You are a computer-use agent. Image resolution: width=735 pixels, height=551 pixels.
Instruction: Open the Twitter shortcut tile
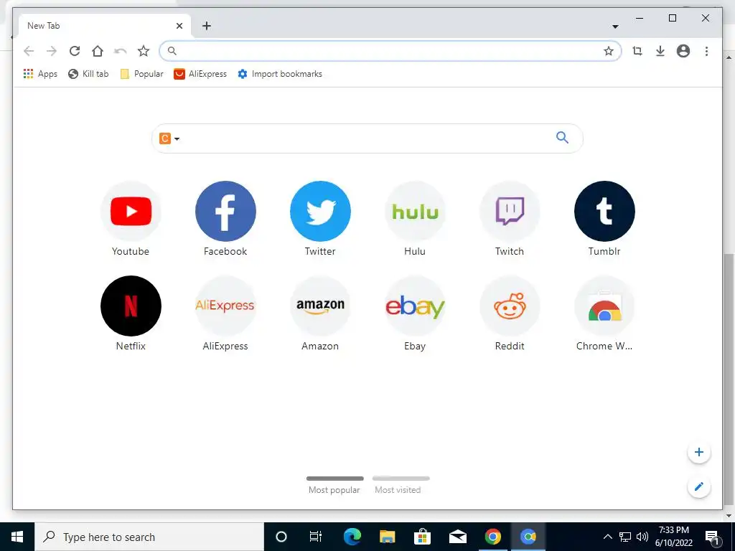(x=320, y=219)
